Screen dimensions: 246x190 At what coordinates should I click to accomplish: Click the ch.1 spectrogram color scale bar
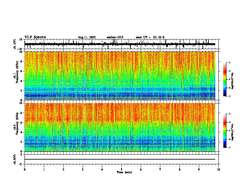(225, 79)
